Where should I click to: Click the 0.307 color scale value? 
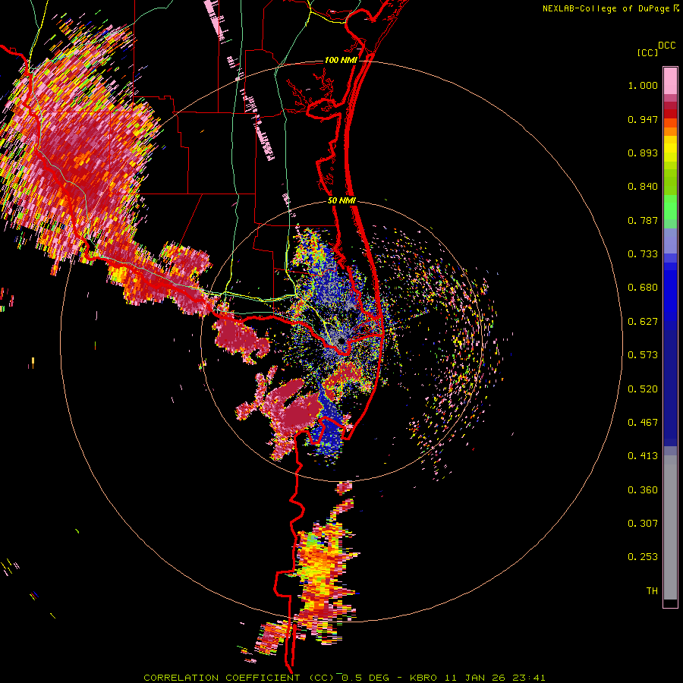(x=643, y=524)
